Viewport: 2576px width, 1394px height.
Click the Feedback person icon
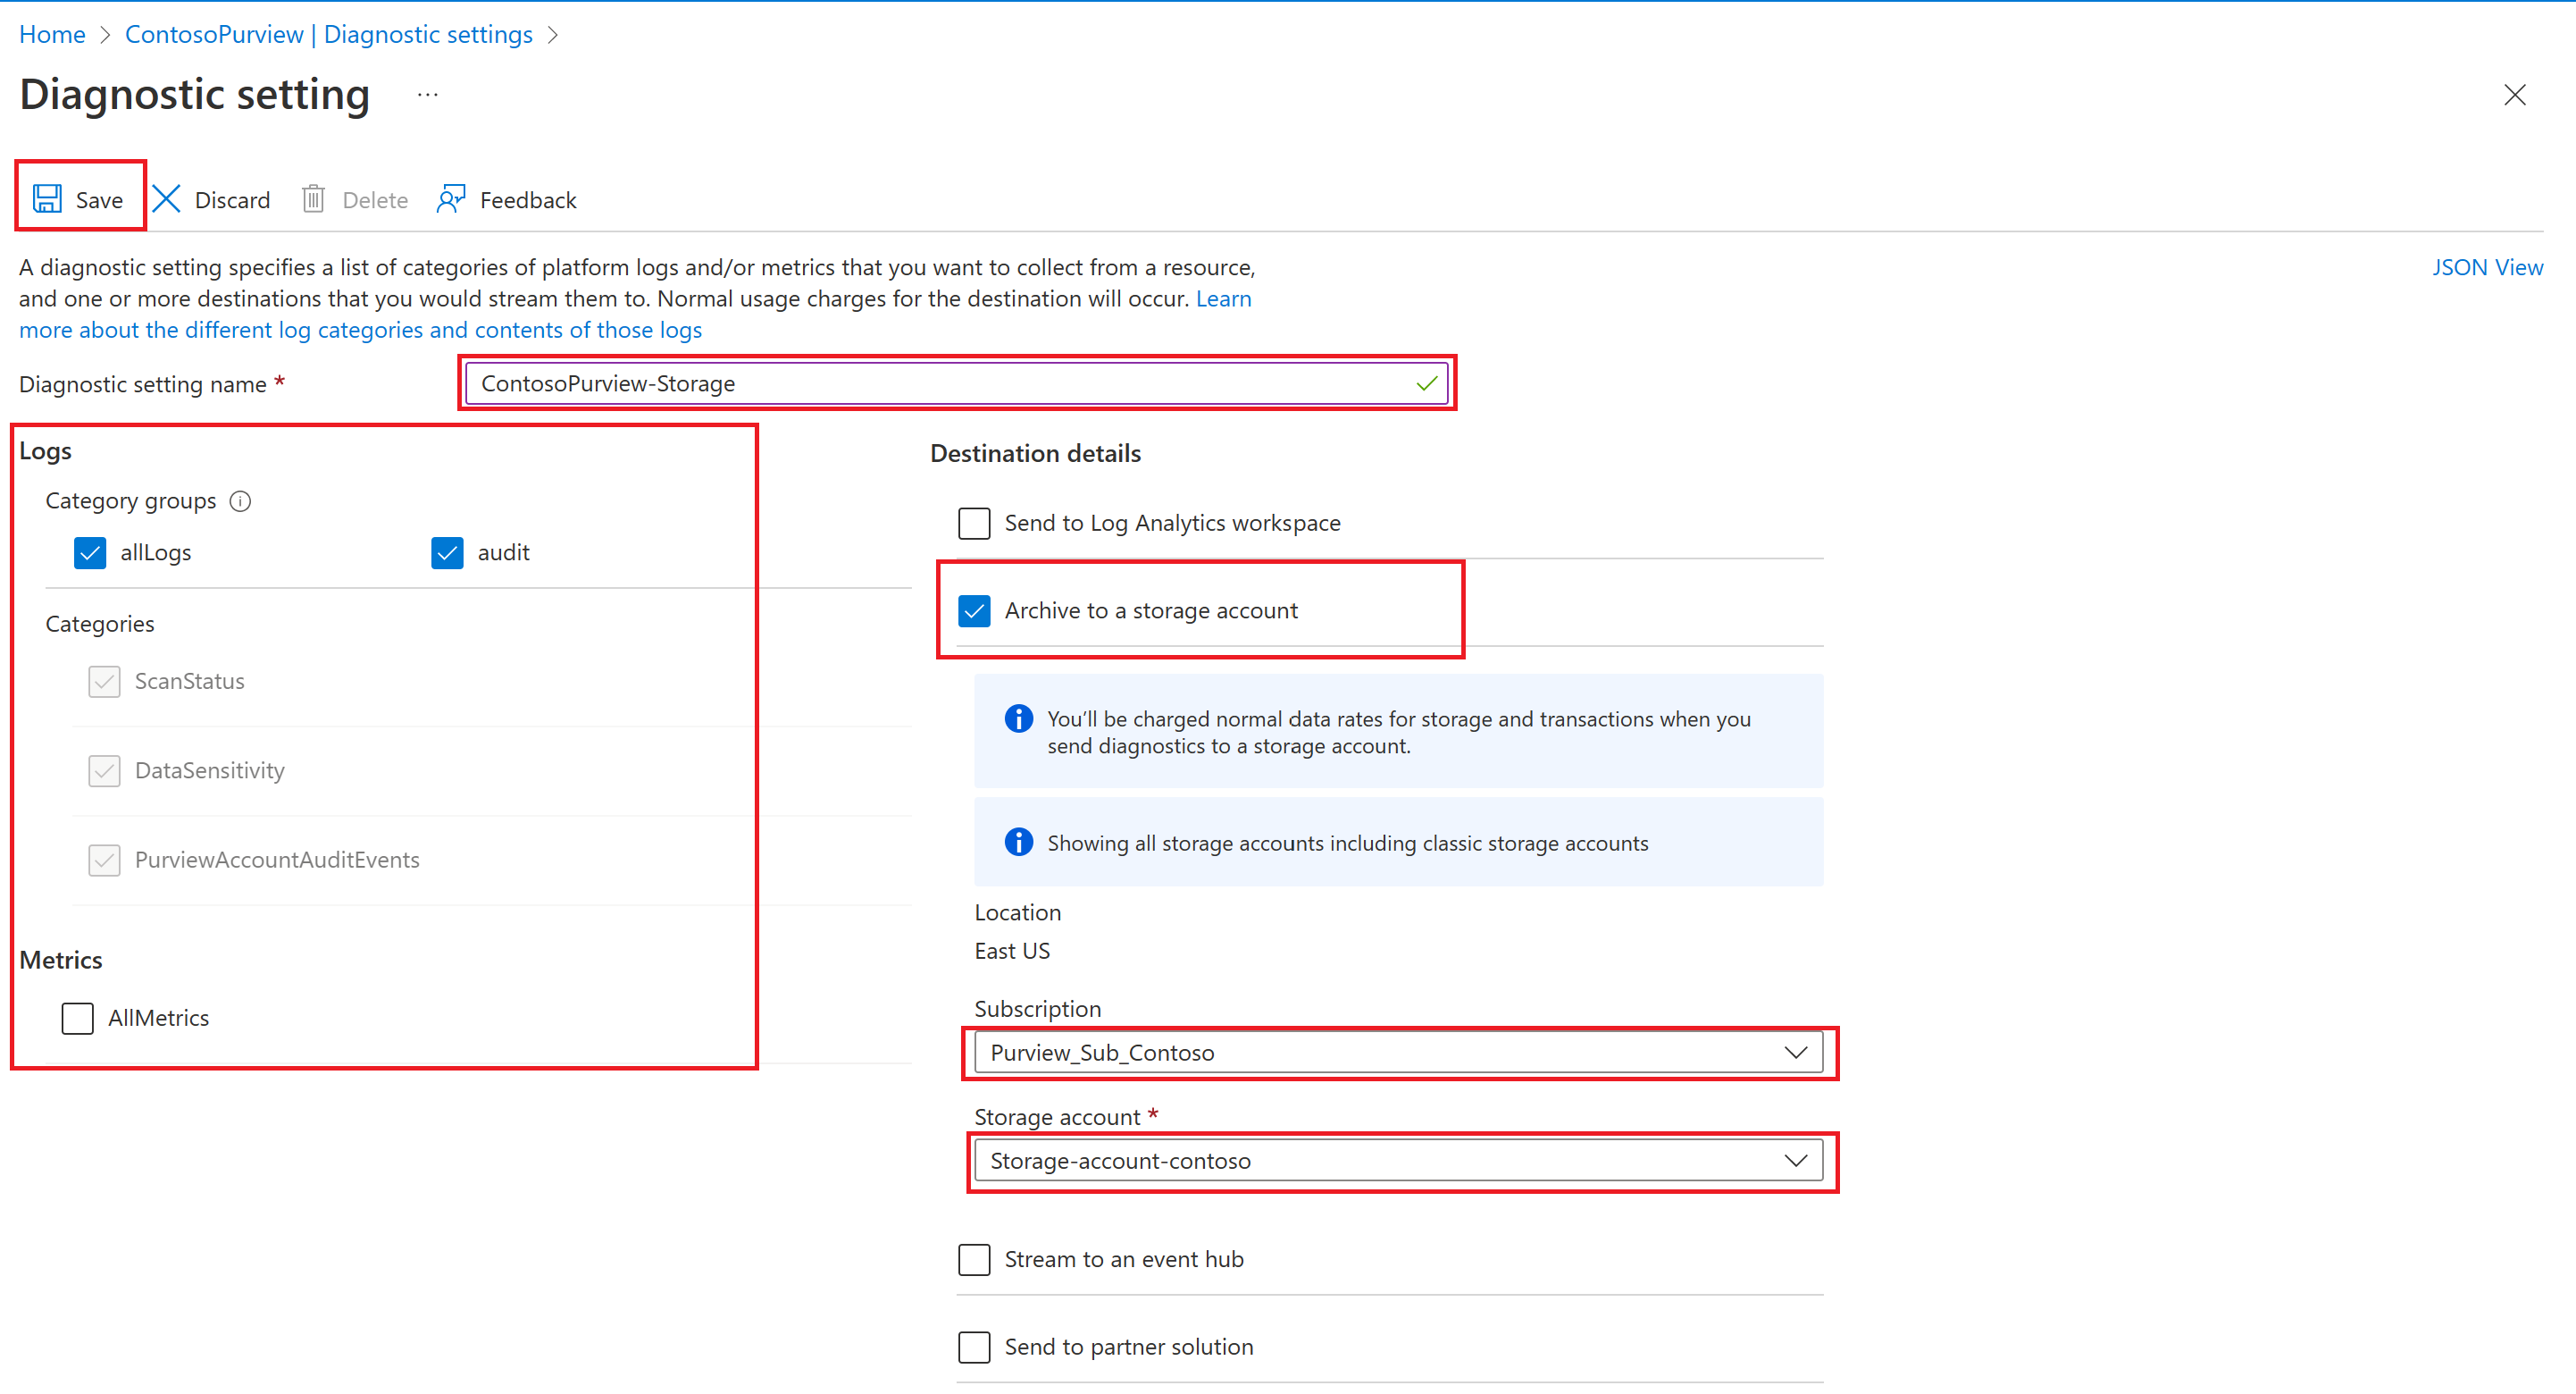tap(451, 199)
